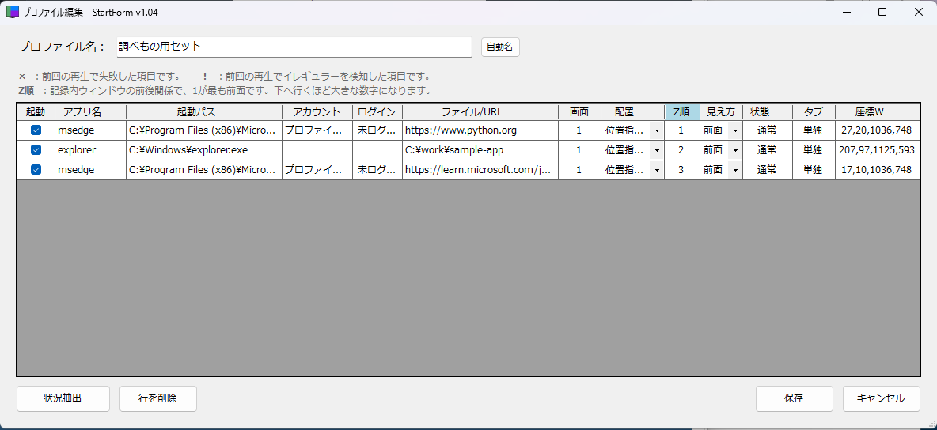Click the キャンセル button
This screenshot has width=937, height=430.
click(882, 398)
